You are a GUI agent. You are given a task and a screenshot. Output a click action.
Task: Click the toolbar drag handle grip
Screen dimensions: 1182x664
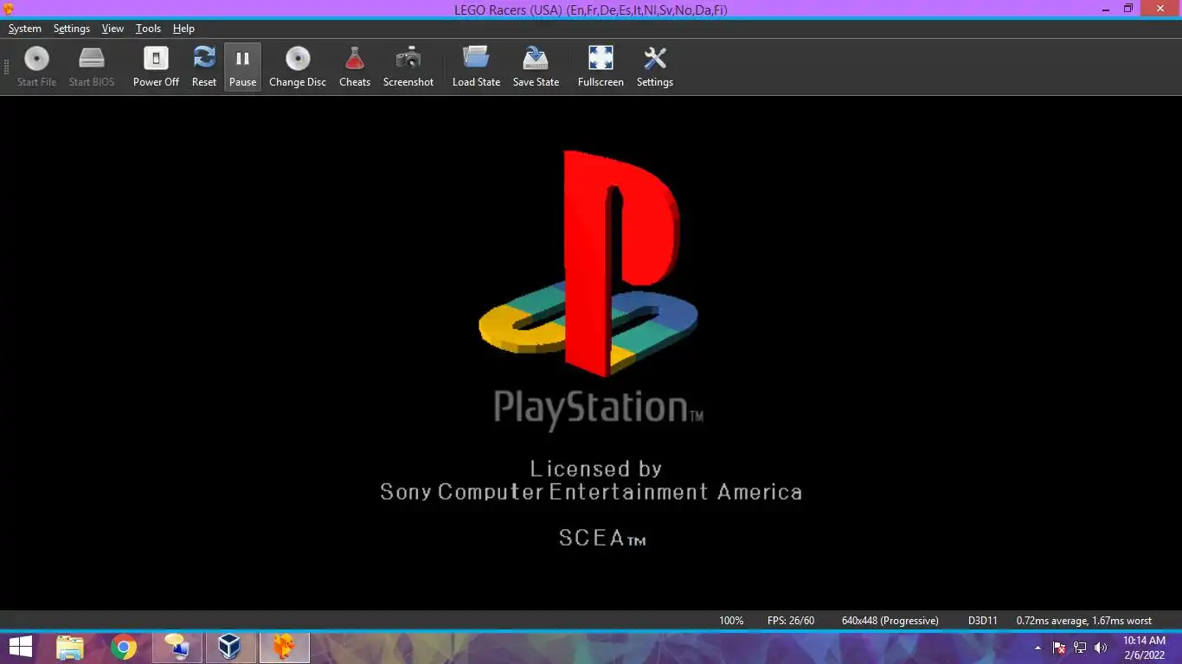(x=7, y=67)
